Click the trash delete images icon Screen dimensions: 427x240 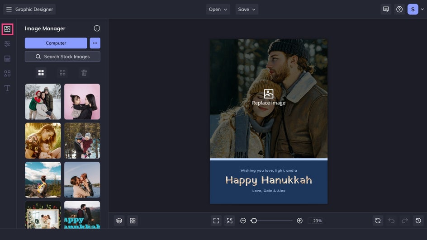click(x=84, y=73)
